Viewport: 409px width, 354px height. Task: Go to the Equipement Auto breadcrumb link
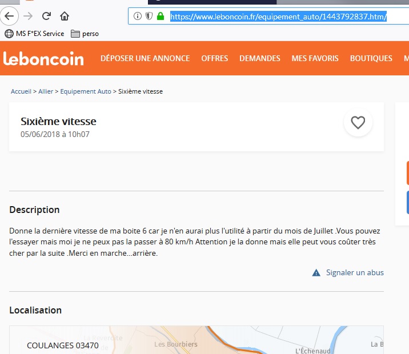tap(86, 91)
